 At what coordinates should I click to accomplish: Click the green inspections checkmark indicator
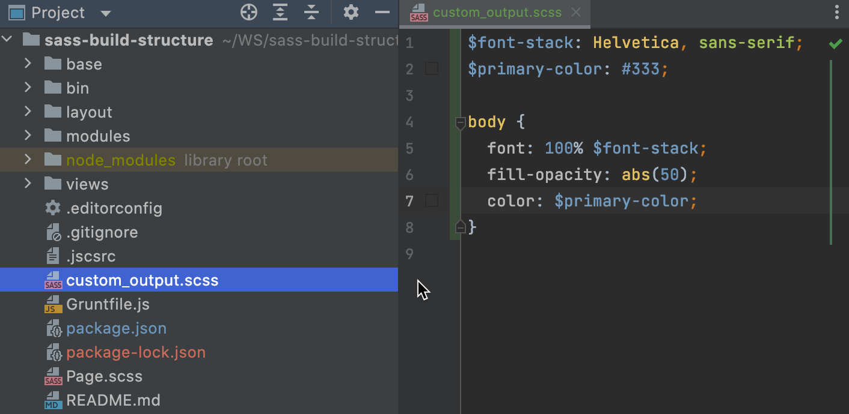pyautogui.click(x=835, y=43)
